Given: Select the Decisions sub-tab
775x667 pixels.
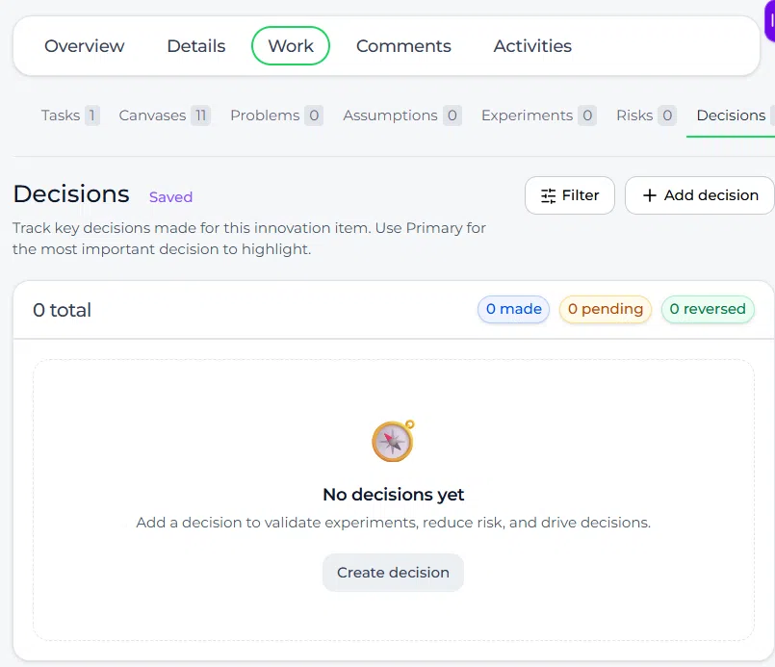Looking at the screenshot, I should pos(731,115).
